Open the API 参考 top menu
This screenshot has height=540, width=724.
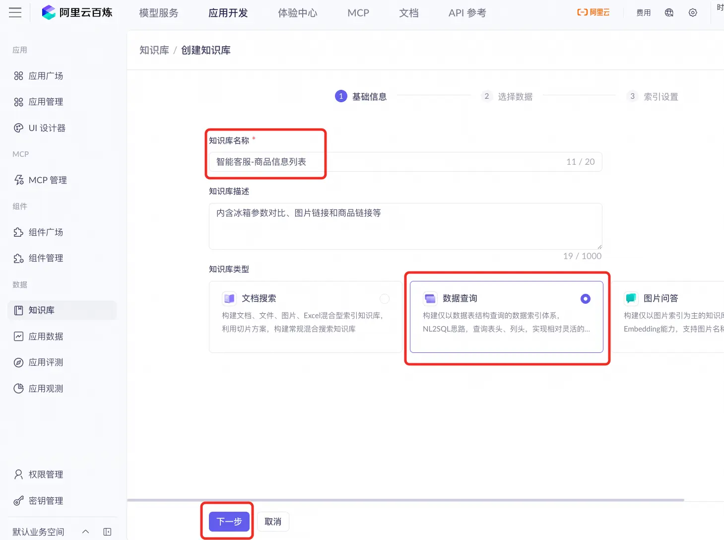[467, 13]
